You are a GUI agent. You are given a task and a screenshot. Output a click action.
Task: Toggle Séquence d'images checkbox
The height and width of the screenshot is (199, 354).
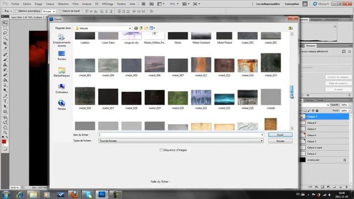coord(161,150)
